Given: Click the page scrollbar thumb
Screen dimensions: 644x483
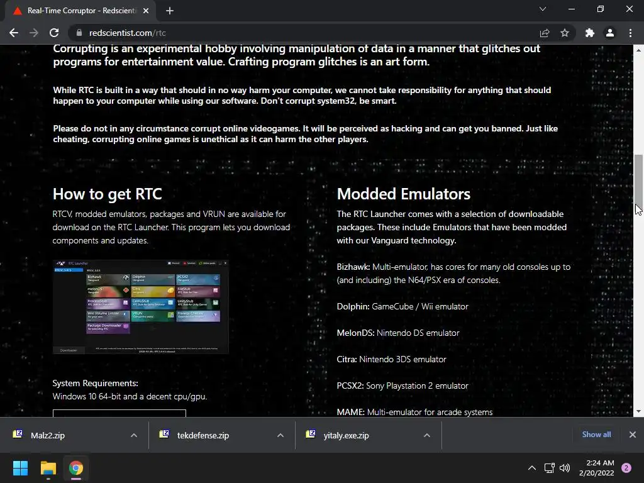Looking at the screenshot, I should coord(638,183).
